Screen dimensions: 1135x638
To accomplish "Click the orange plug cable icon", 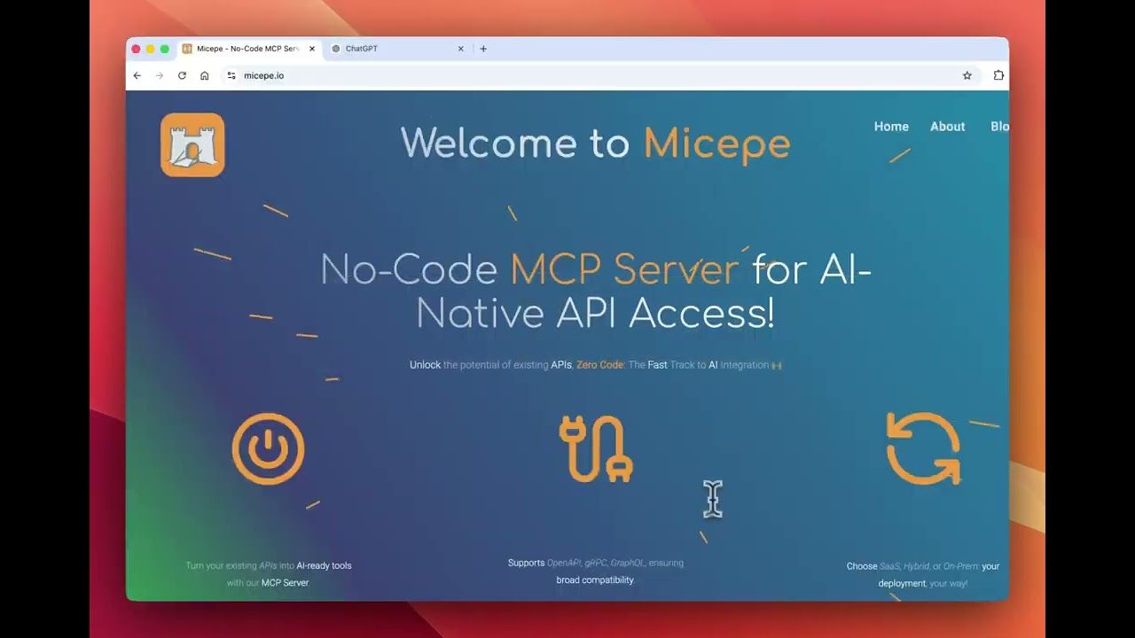I will tap(596, 449).
